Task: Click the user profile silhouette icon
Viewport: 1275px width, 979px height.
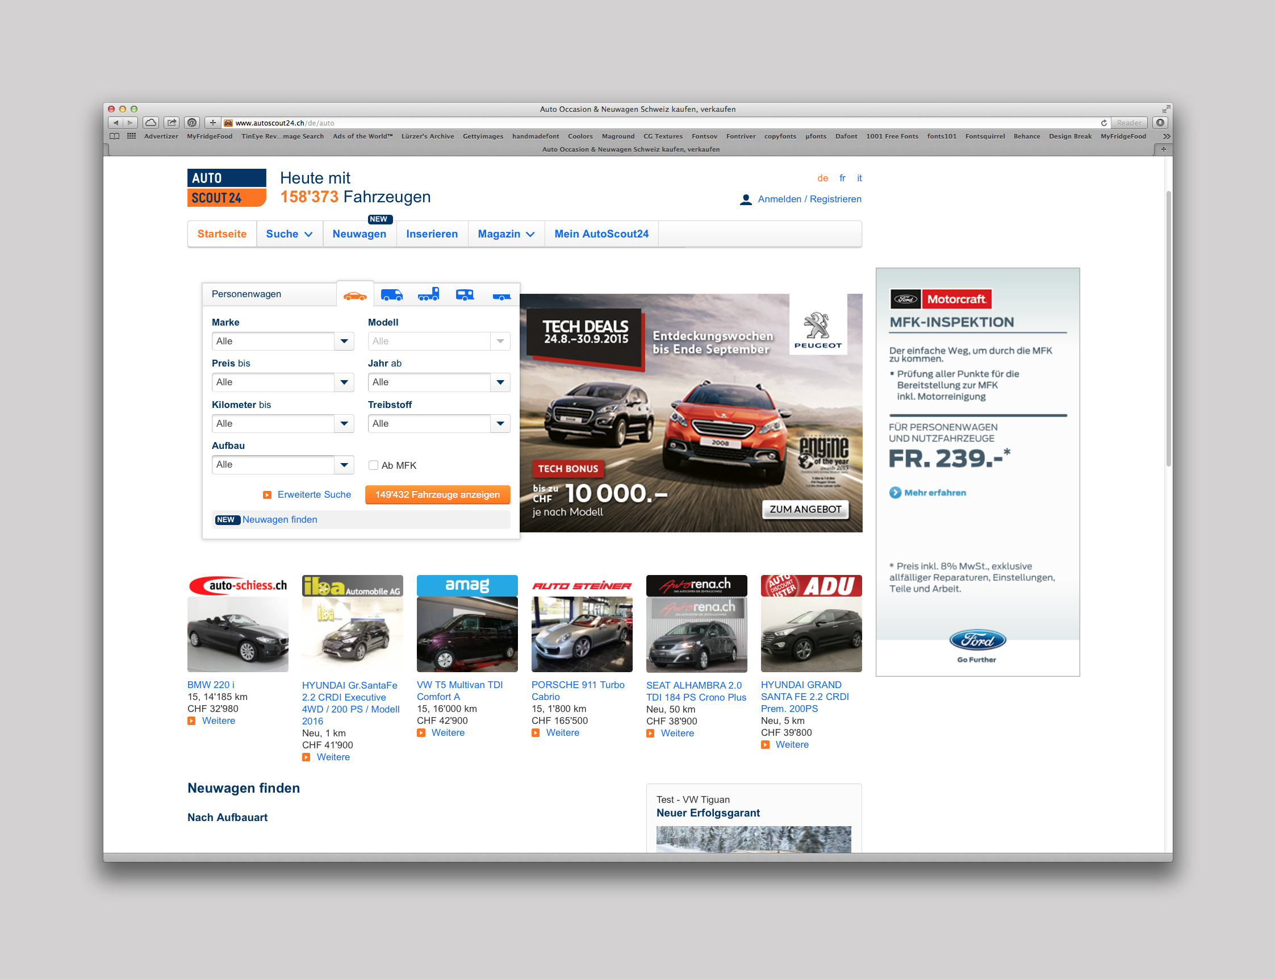Action: [746, 200]
